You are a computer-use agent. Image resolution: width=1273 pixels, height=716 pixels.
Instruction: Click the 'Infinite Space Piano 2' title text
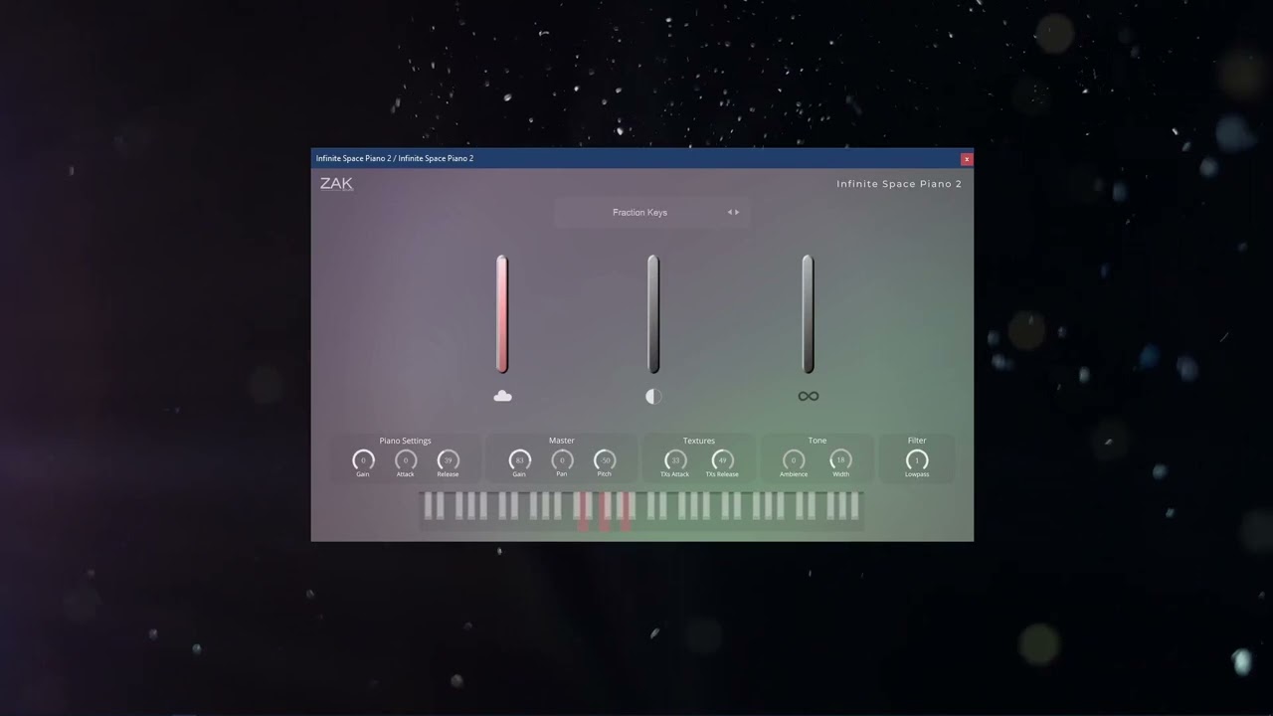click(x=899, y=184)
